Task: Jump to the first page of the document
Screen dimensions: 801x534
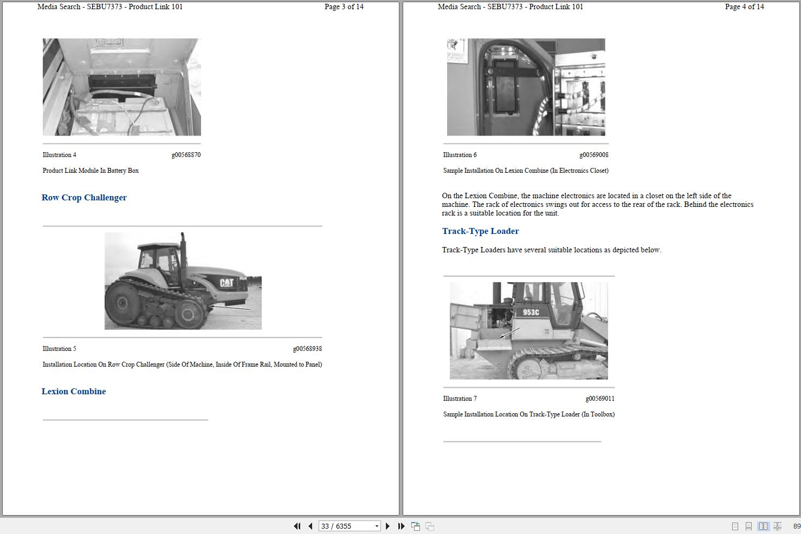Action: (x=297, y=526)
